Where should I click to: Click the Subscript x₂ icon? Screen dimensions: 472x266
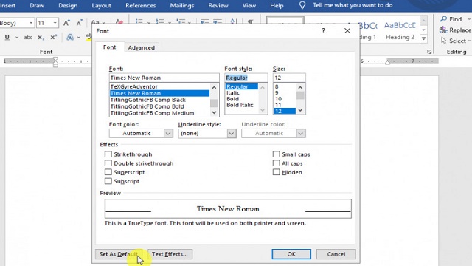point(41,37)
